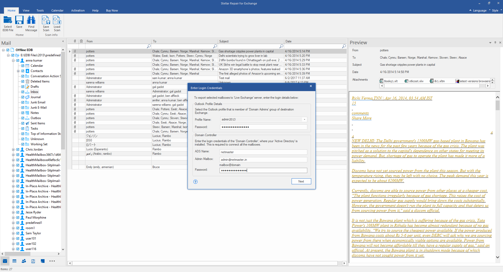Open the Tools ribbon tab

coord(40,10)
